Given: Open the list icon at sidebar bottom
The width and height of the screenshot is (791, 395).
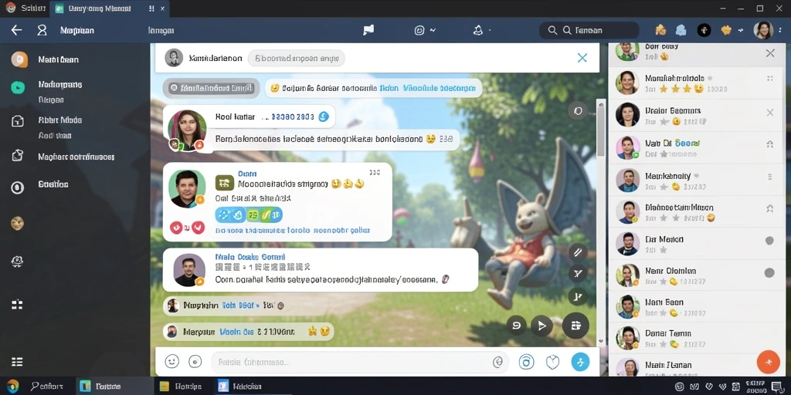Looking at the screenshot, I should point(17,362).
